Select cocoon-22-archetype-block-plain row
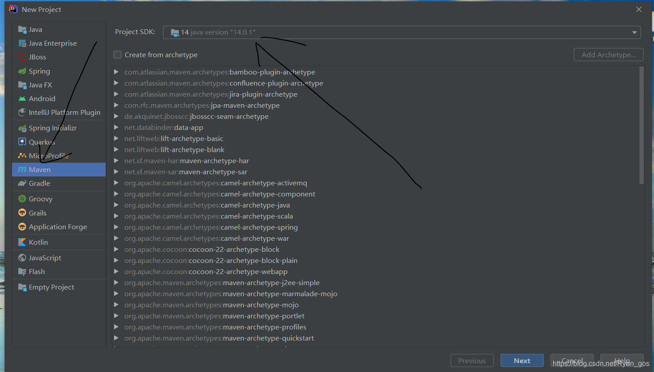Image resolution: width=654 pixels, height=372 pixels. point(376,260)
